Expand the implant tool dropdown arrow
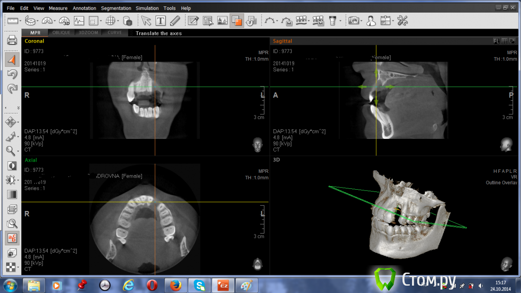 [340, 21]
